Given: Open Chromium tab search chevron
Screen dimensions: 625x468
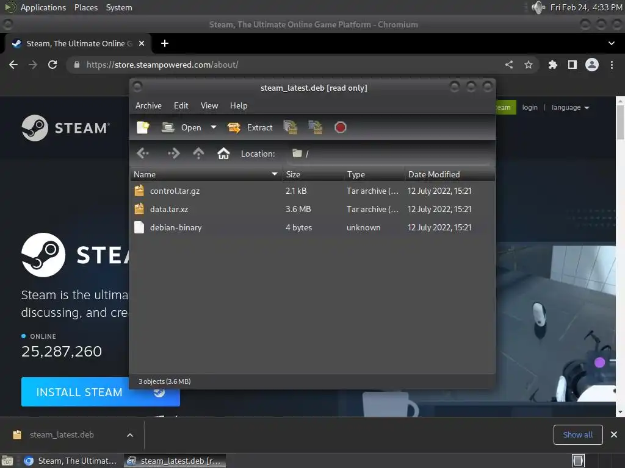Looking at the screenshot, I should pyautogui.click(x=612, y=43).
